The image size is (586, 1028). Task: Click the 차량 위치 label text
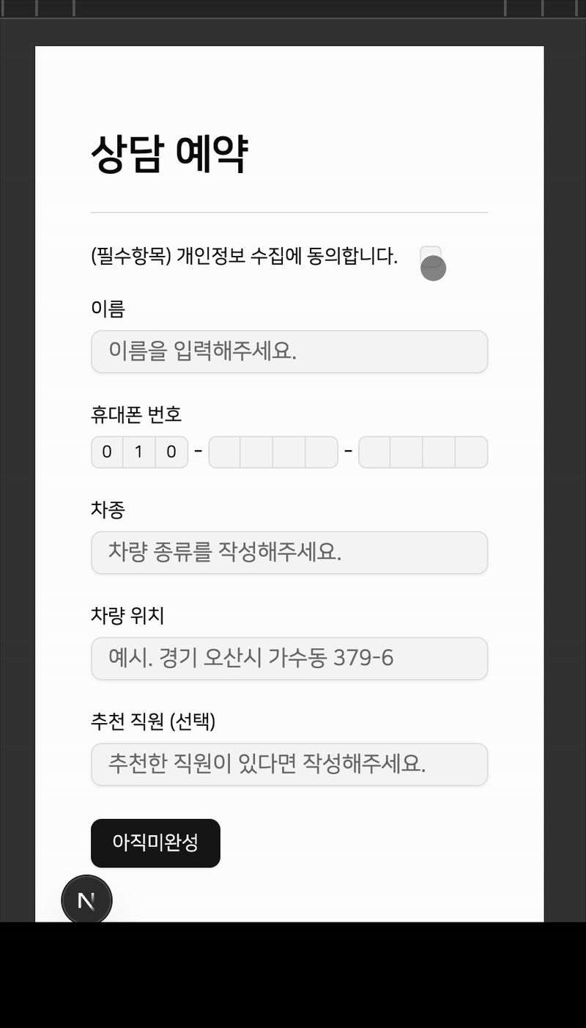127,616
